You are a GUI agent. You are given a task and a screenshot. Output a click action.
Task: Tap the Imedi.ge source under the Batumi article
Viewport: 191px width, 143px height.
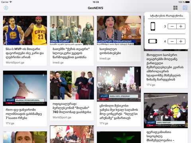click(58, 63)
